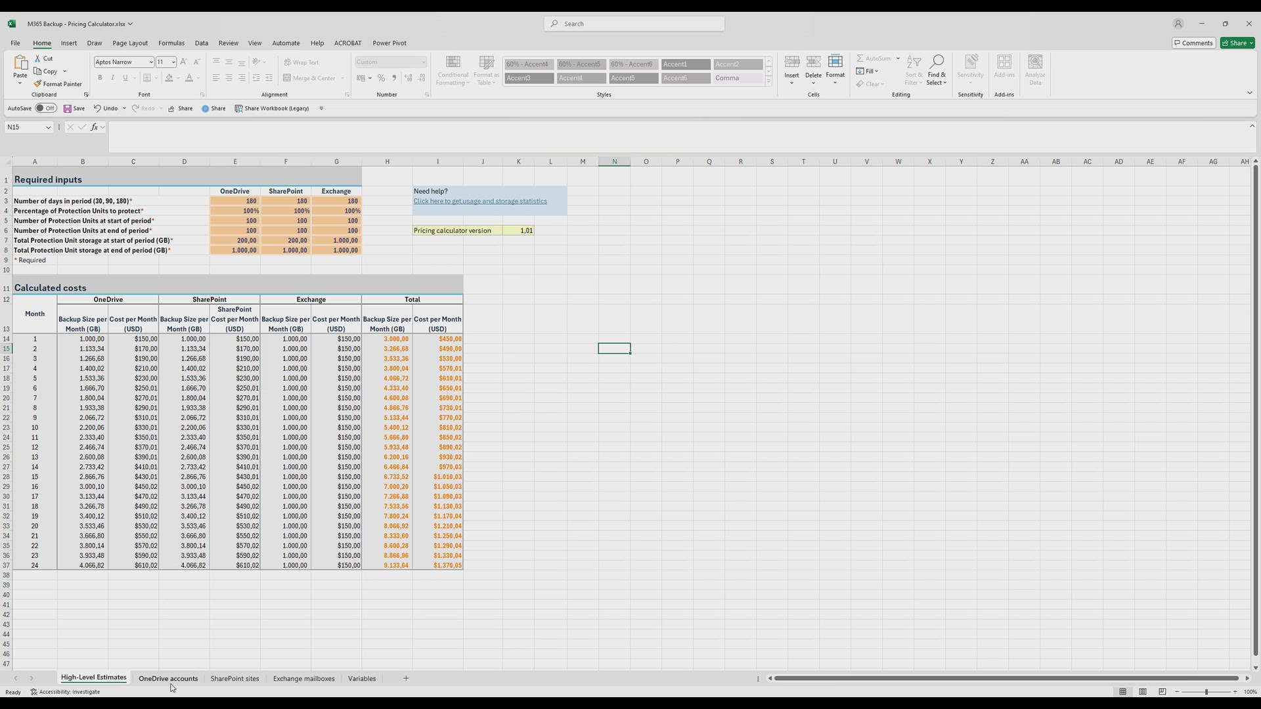Screen dimensions: 1261x709
Task: Open the SharePoint sites sheet tab
Action: pos(234,678)
